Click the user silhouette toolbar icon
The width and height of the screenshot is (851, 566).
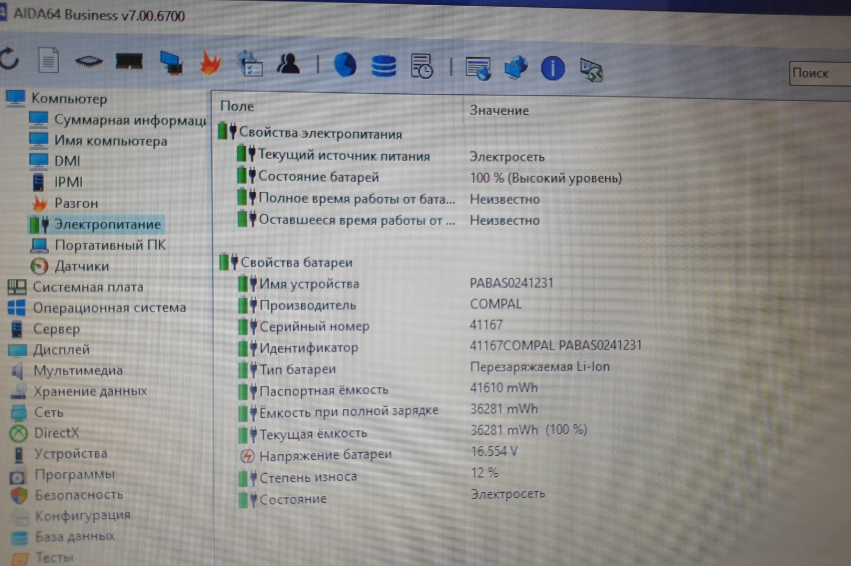point(288,64)
